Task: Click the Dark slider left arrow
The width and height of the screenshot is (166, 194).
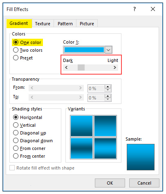Action: 66,67
